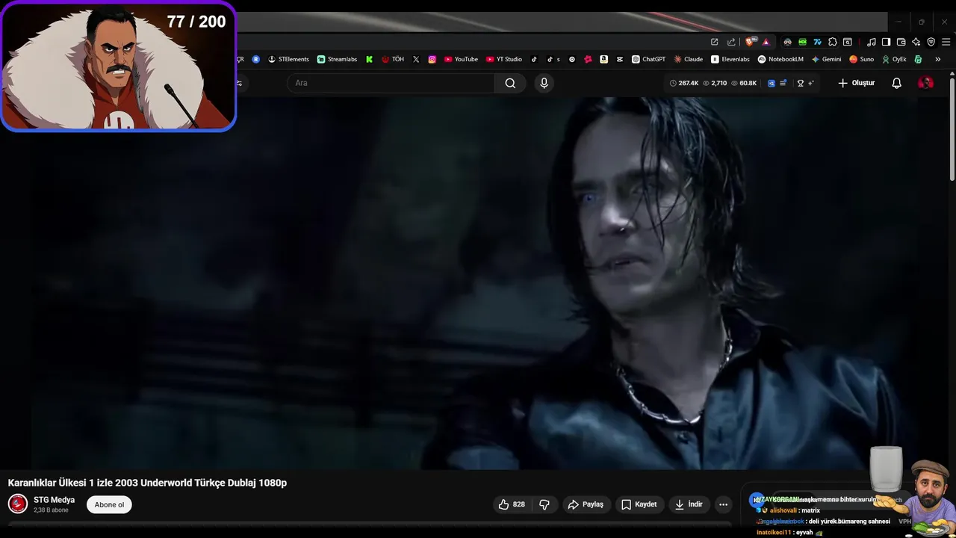Open YouTube notifications bell

(896, 83)
